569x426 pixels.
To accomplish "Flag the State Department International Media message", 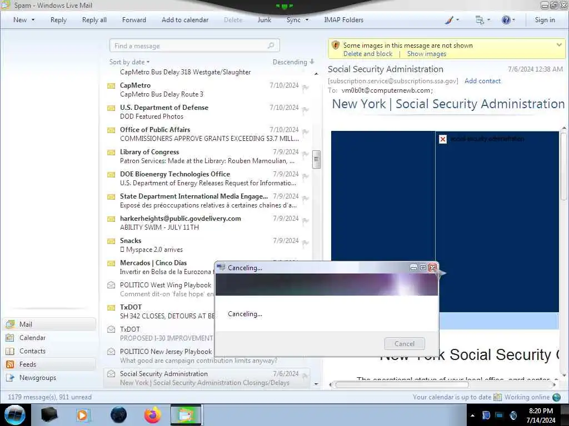I will [x=306, y=198].
